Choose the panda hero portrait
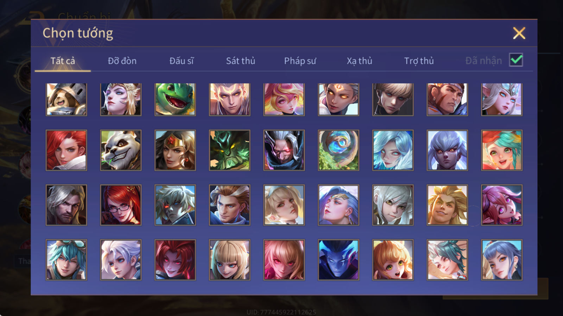 tap(121, 150)
